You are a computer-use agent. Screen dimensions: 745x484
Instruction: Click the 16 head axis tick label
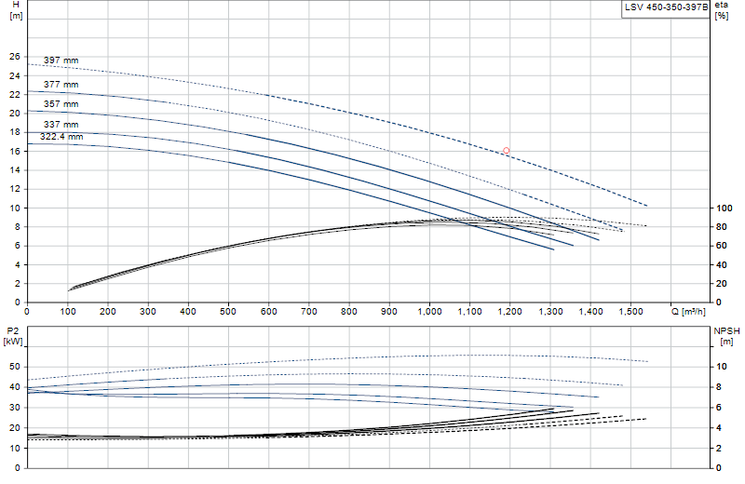[15, 151]
